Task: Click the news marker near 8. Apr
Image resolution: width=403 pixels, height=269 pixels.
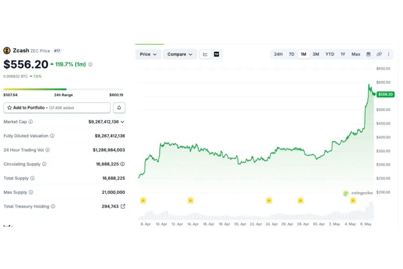Action: click(143, 200)
